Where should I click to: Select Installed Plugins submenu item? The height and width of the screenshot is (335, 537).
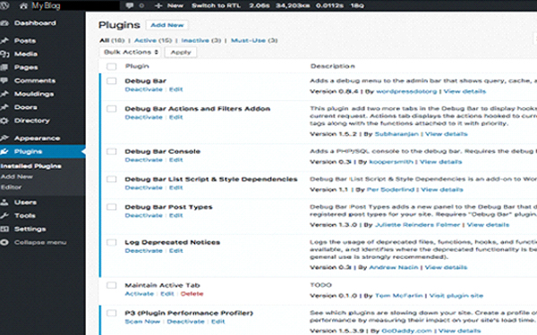pyautogui.click(x=30, y=166)
